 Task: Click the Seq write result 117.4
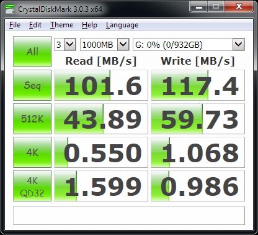pyautogui.click(x=198, y=85)
